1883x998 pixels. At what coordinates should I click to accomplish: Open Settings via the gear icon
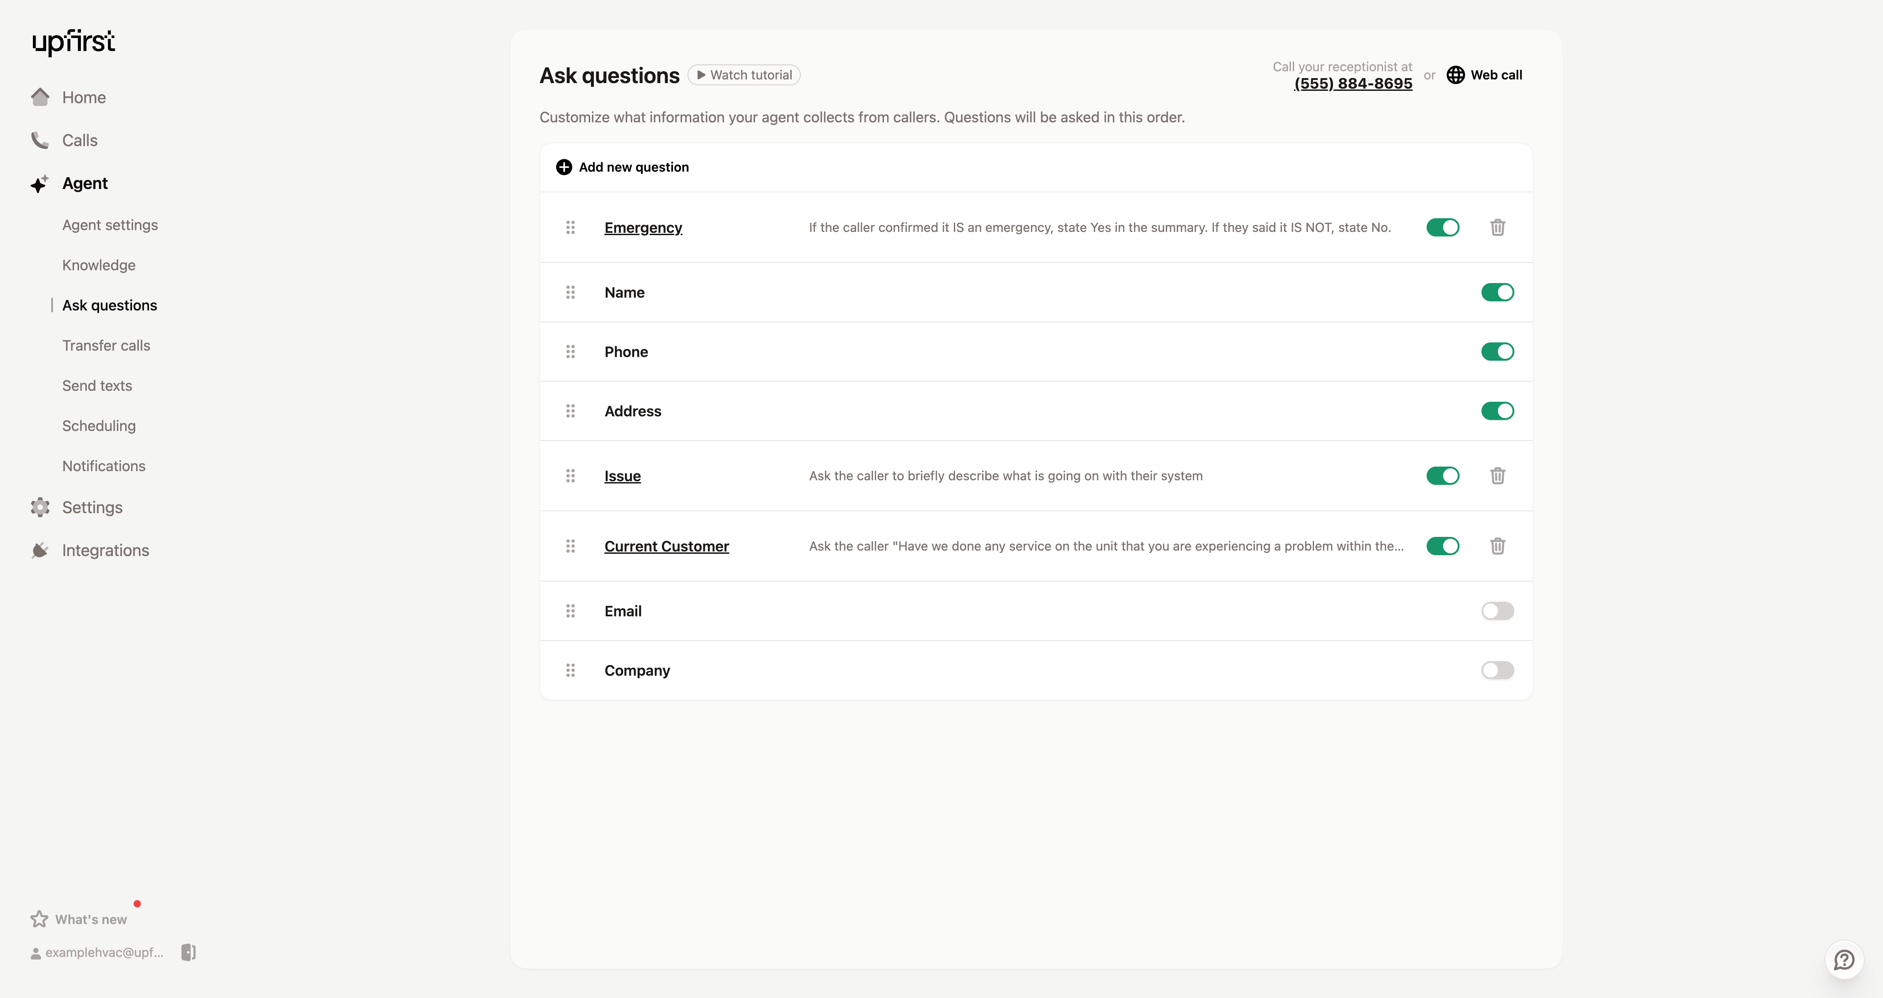pyautogui.click(x=39, y=507)
